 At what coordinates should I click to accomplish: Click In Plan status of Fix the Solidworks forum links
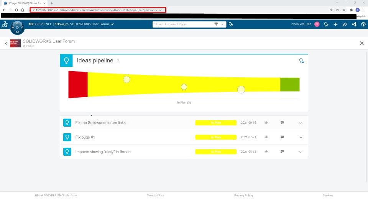[216, 122]
